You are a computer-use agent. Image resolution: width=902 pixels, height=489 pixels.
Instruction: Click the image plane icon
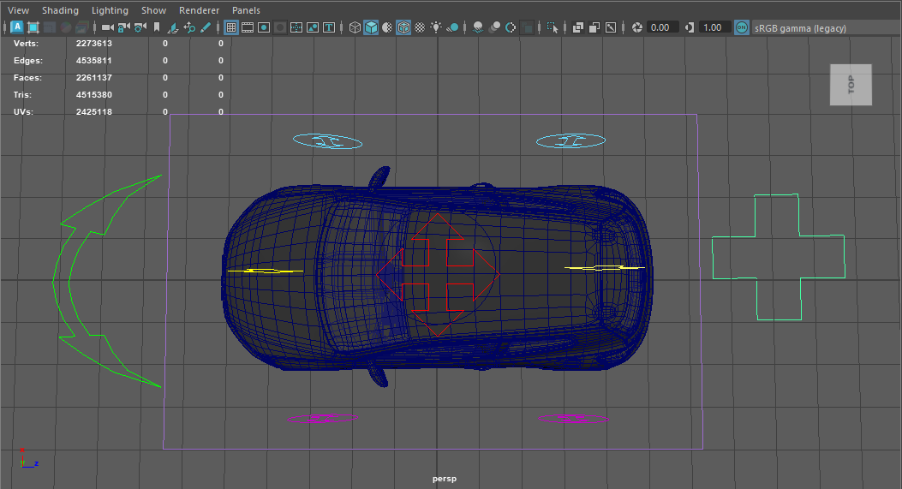coord(173,27)
